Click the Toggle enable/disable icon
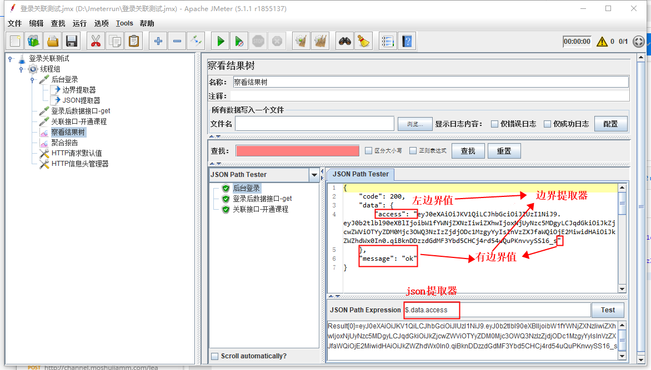651x370 pixels. click(x=196, y=41)
